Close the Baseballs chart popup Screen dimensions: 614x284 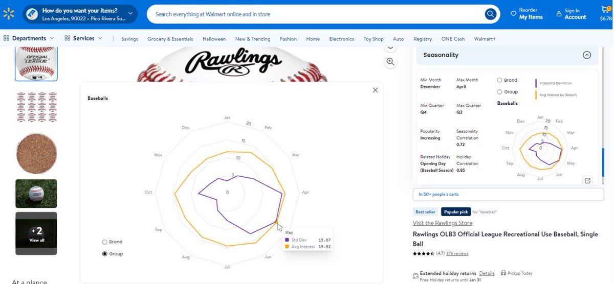click(x=375, y=90)
